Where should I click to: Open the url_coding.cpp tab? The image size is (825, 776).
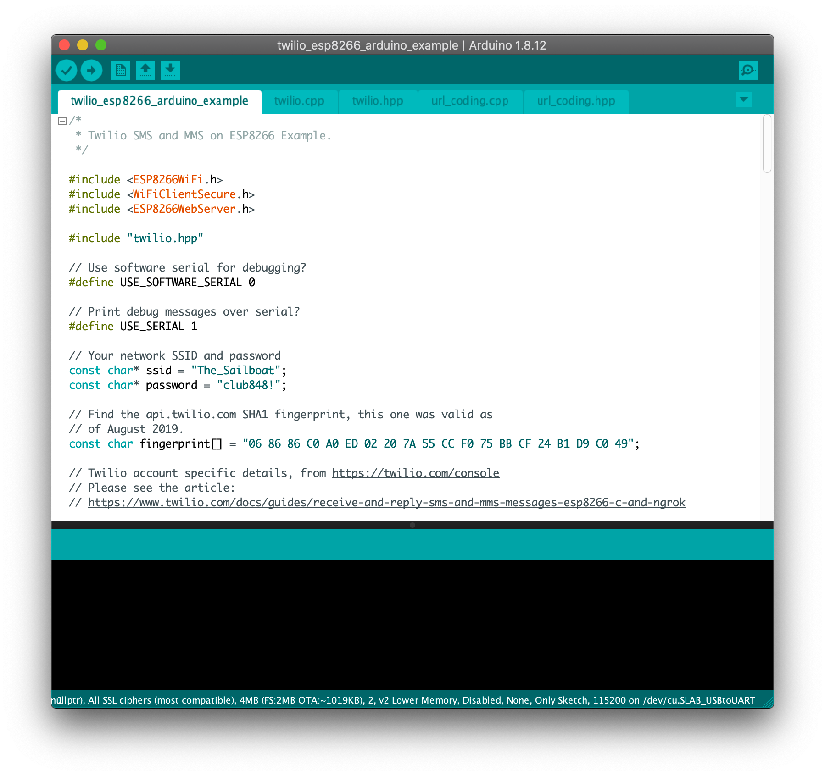(470, 101)
